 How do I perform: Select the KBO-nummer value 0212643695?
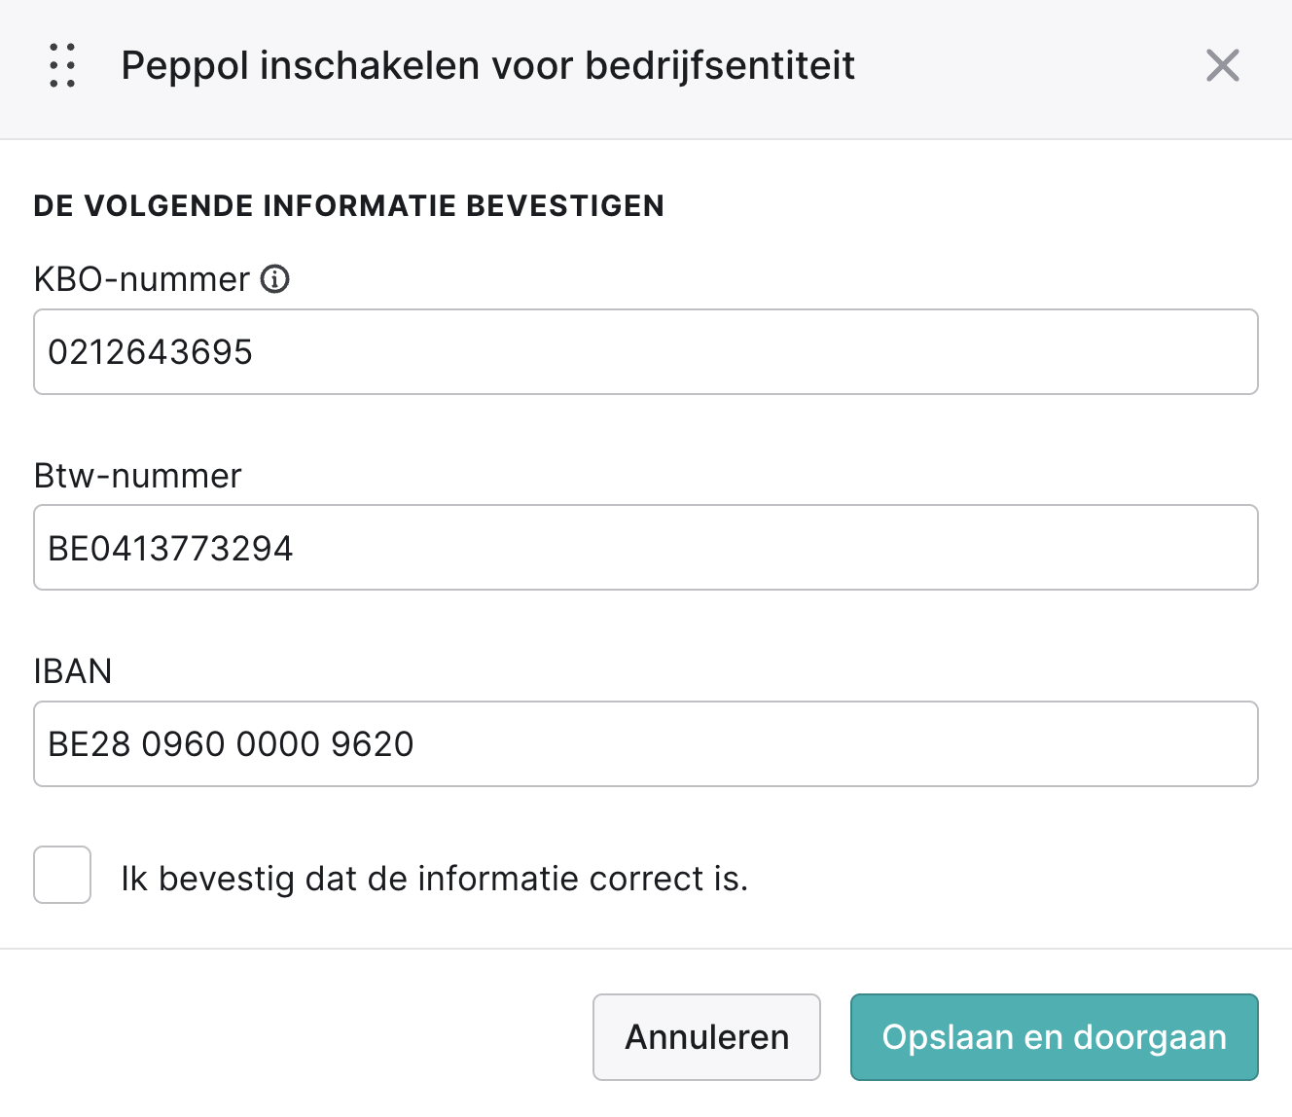[x=646, y=351]
